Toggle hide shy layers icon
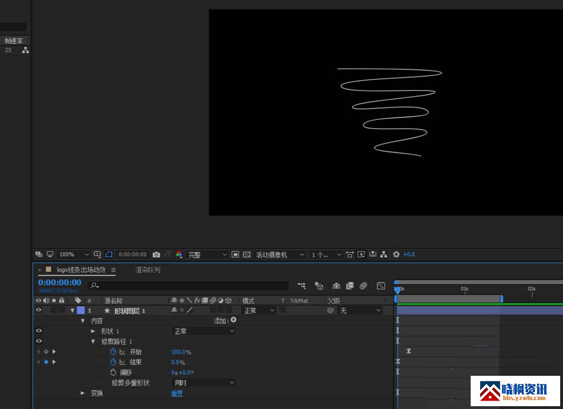Image resolution: width=563 pixels, height=409 pixels. click(336, 286)
